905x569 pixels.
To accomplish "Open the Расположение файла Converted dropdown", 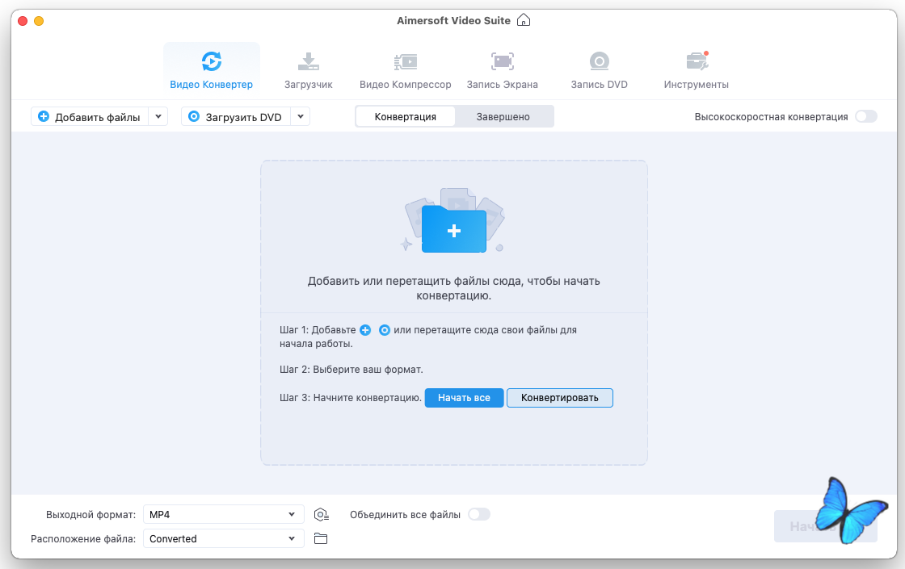I will pos(223,538).
